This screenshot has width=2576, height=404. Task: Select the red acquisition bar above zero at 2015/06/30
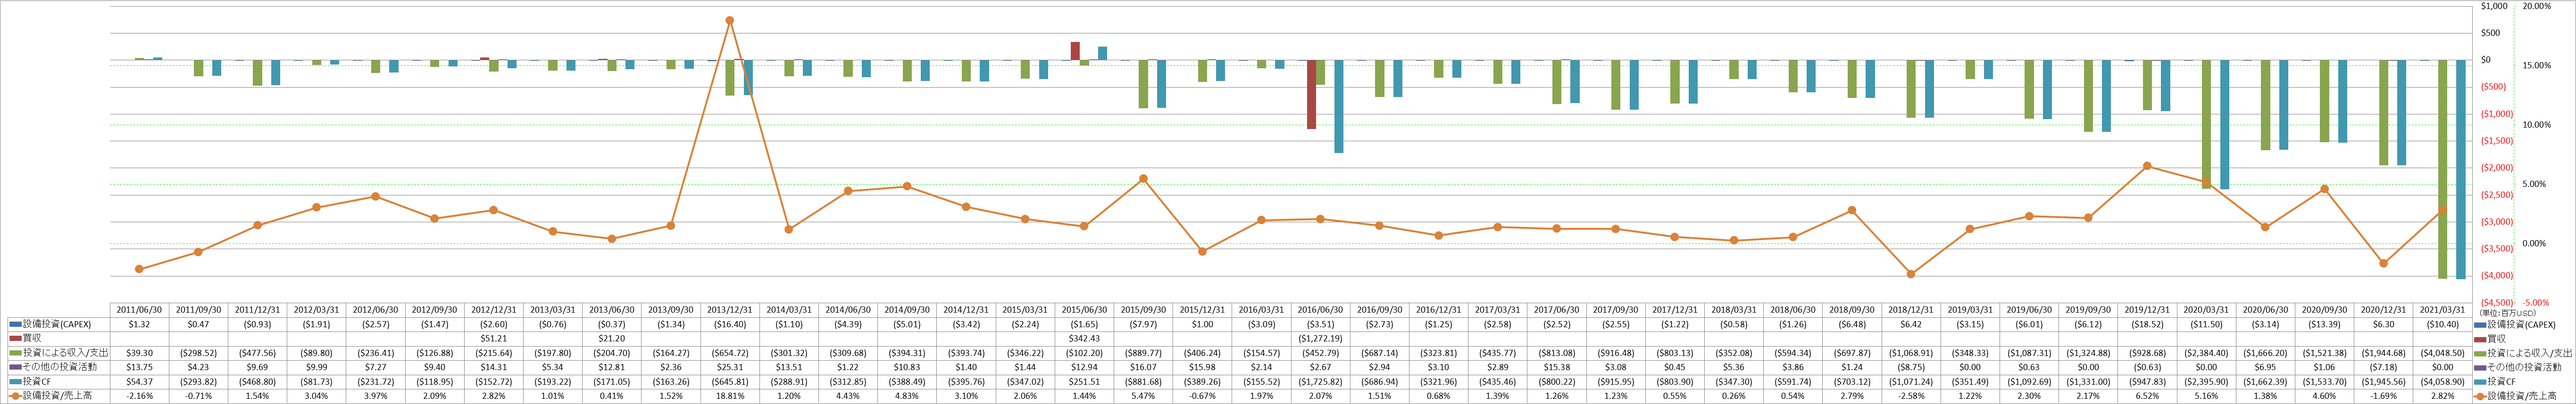click(x=1075, y=51)
